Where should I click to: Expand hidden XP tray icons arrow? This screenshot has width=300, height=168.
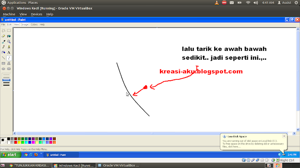(279, 154)
